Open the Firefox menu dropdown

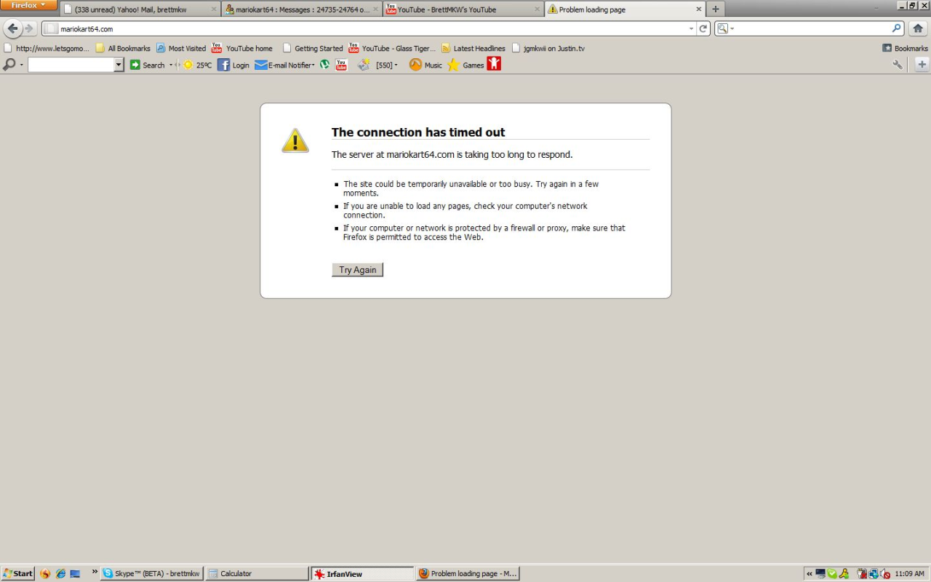(28, 5)
